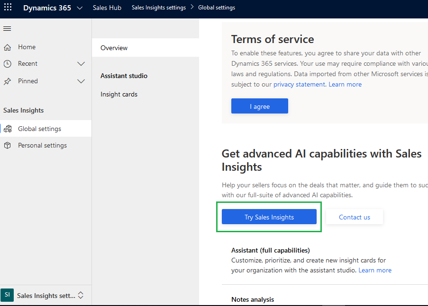The width and height of the screenshot is (428, 306).
Task: Click Sales Hub in the top bar
Action: pyautogui.click(x=107, y=8)
